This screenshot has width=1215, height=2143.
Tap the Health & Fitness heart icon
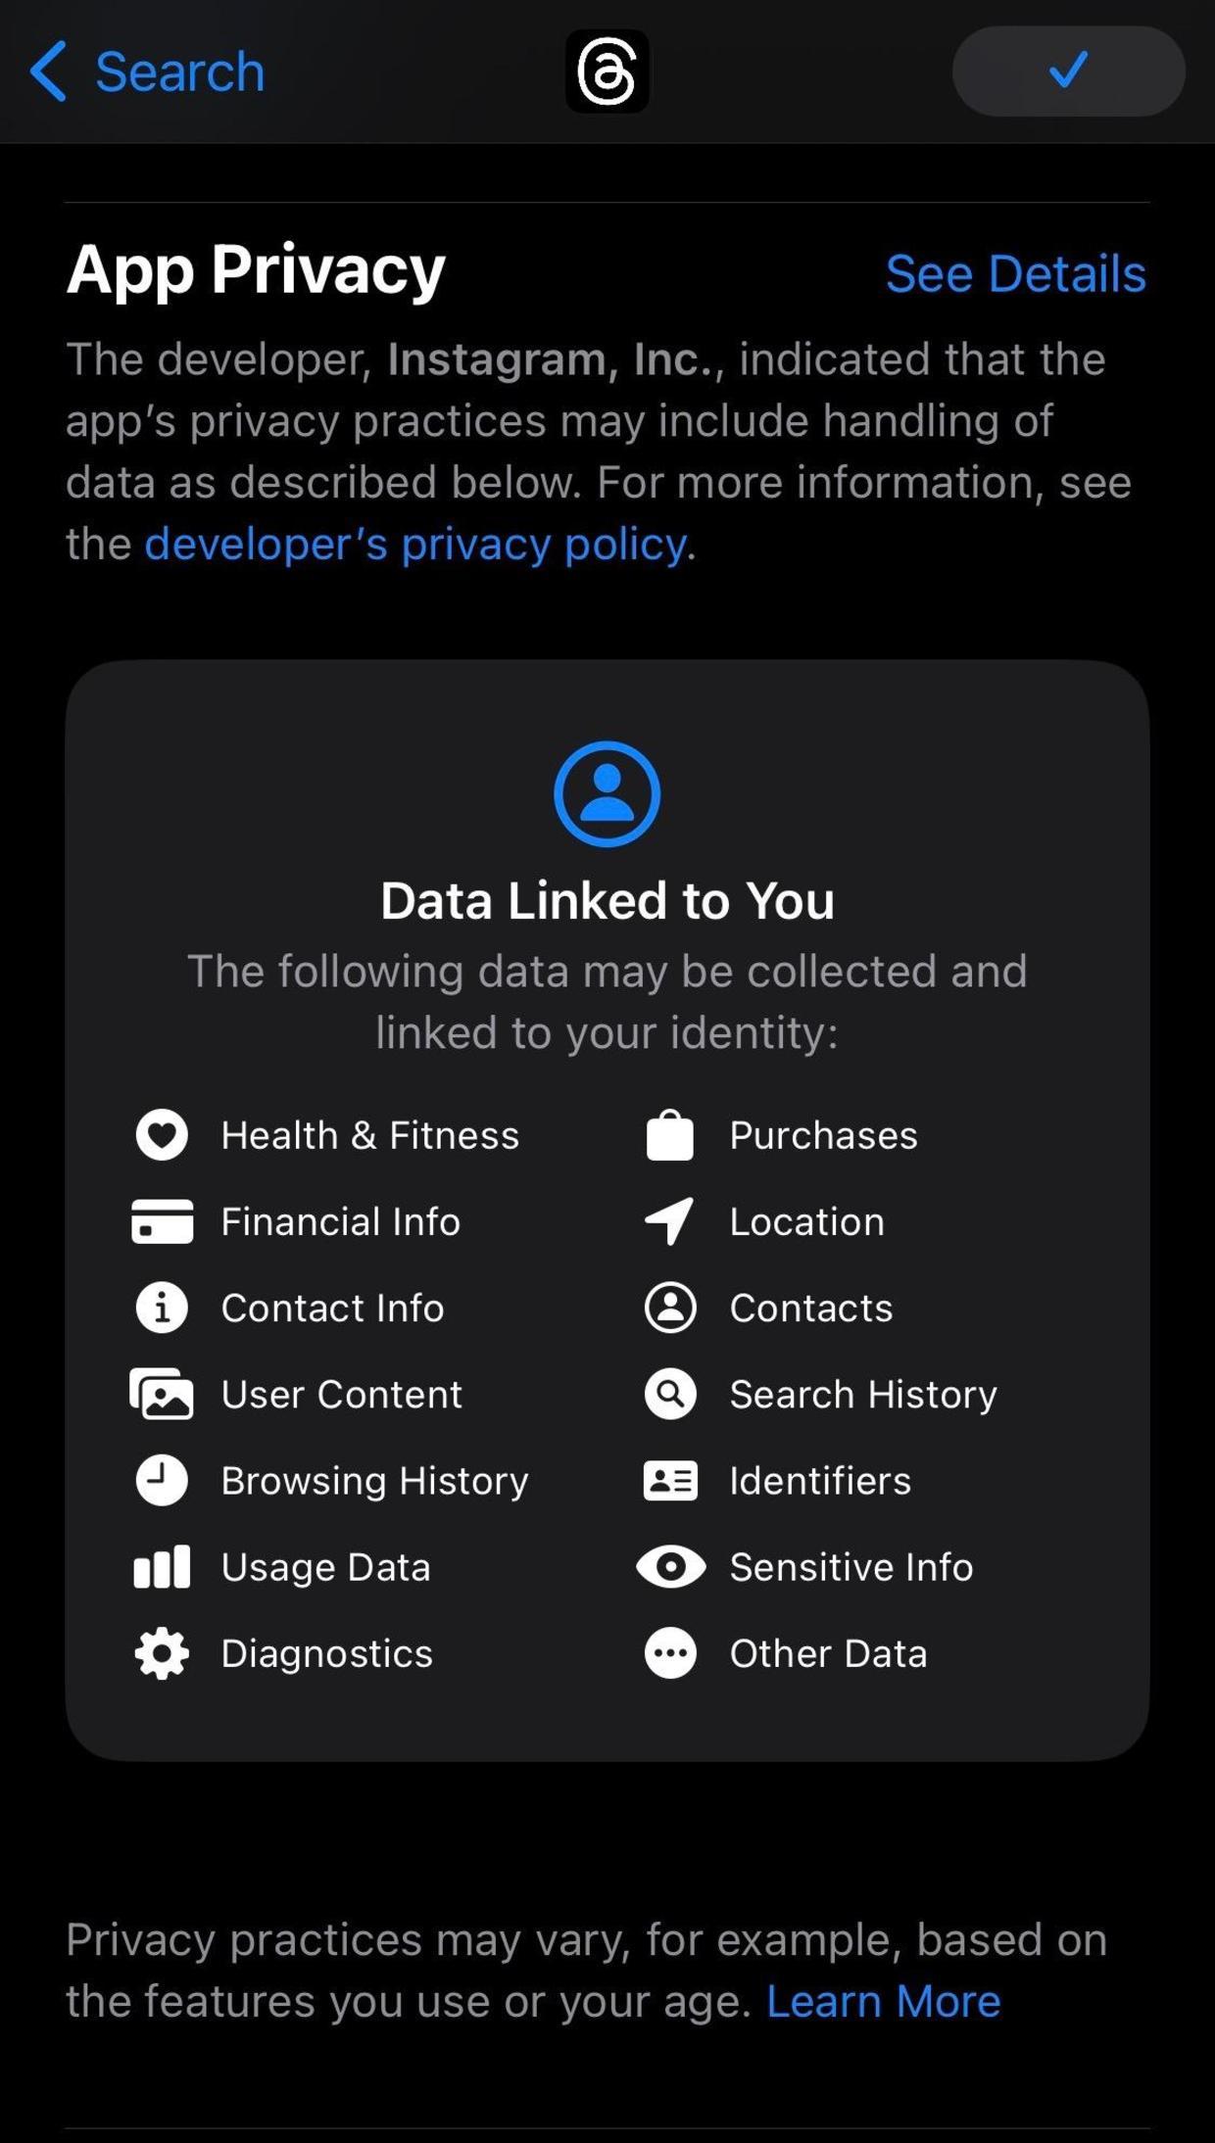point(162,1135)
